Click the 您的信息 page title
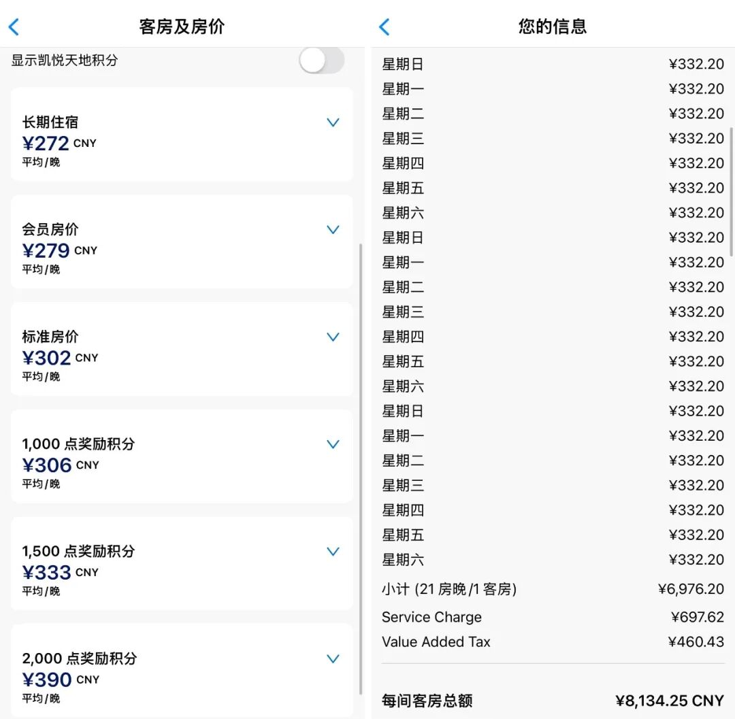The image size is (735, 719). coord(551,26)
